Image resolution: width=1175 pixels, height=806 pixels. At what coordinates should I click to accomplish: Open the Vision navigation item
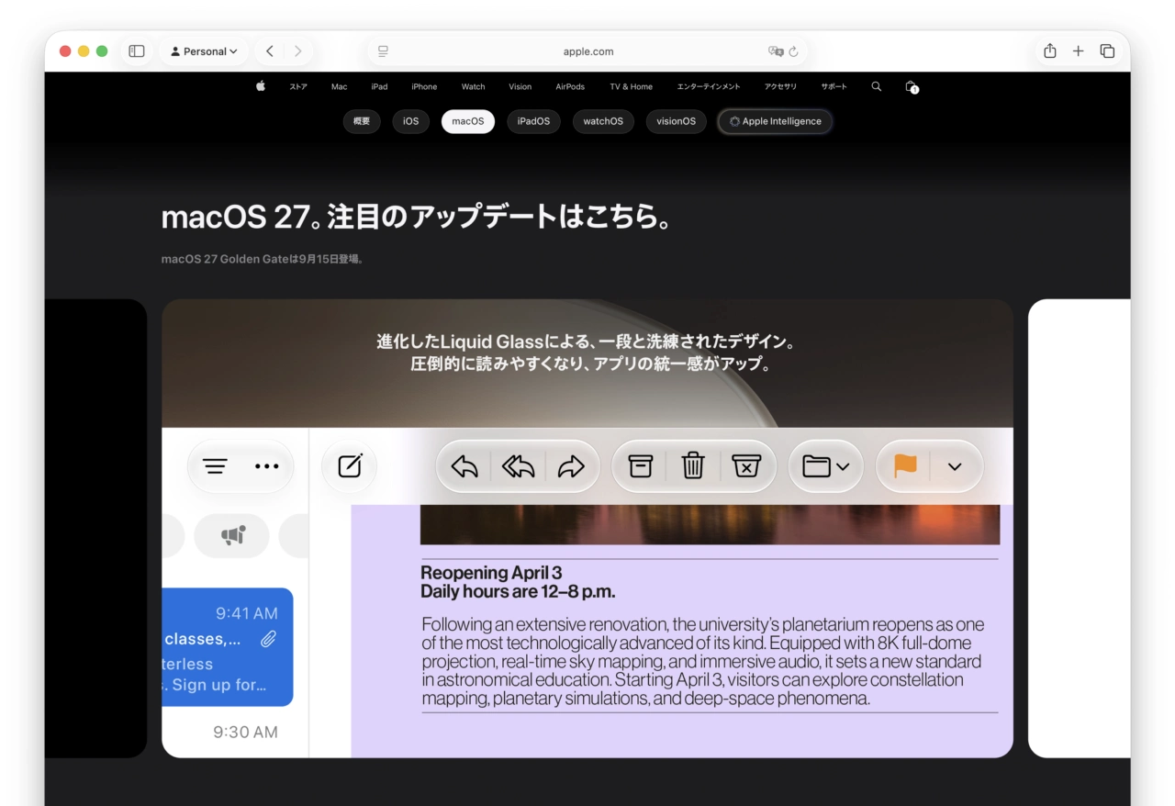tap(520, 86)
